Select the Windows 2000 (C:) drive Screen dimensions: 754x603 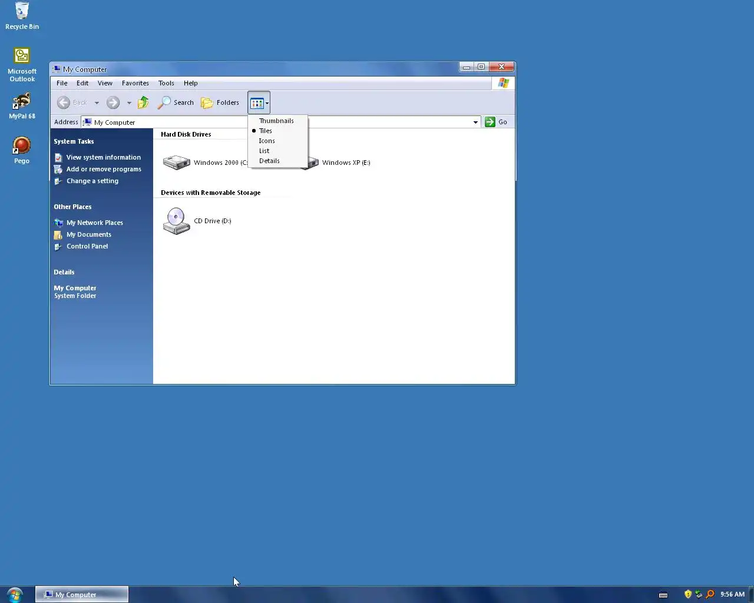pos(206,163)
